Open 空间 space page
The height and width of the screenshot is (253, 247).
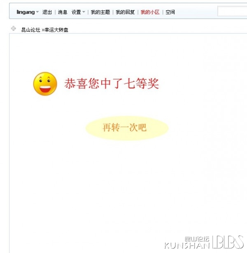coord(170,12)
